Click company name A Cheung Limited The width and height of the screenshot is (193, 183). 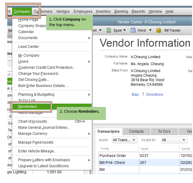[145, 57]
